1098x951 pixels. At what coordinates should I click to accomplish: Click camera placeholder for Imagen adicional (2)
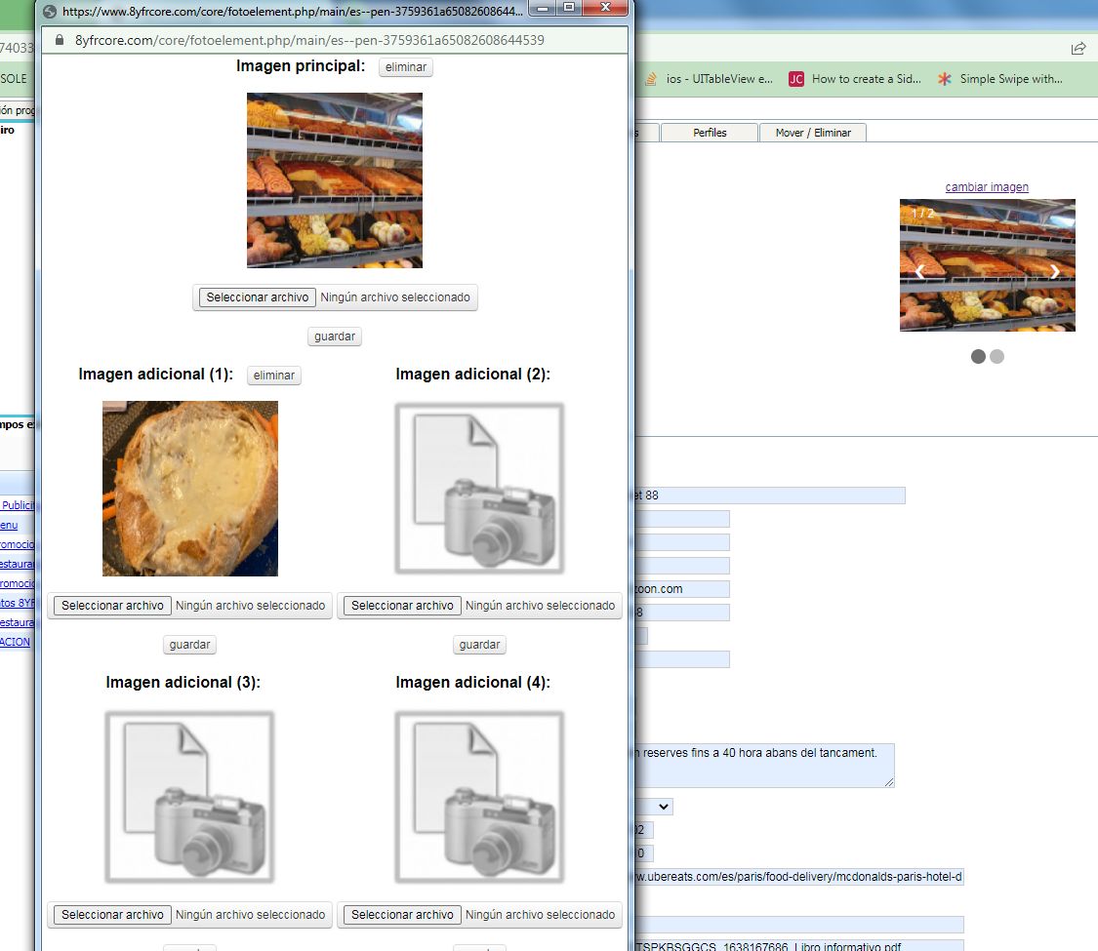click(479, 489)
